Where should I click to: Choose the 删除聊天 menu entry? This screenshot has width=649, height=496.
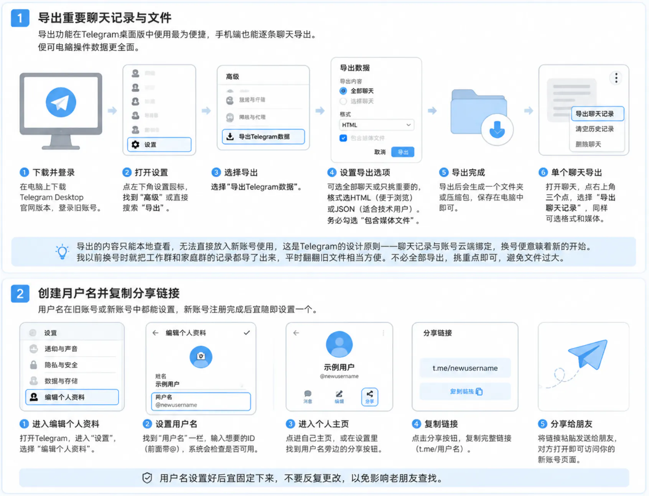coord(588,144)
